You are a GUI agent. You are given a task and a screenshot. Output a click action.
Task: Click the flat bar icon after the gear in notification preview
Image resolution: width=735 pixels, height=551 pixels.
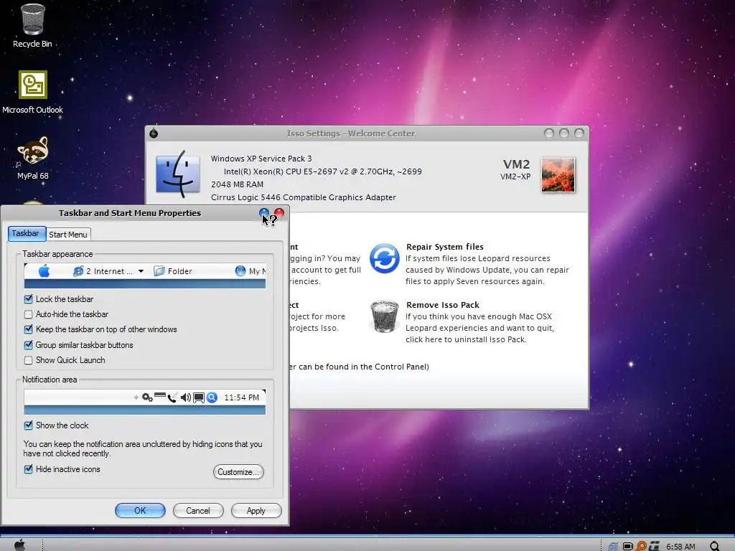[160, 395]
